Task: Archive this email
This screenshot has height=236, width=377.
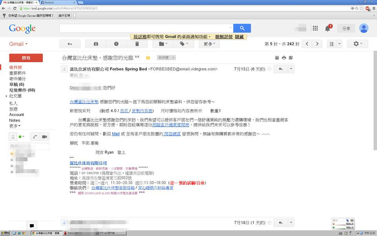Action: coord(96,44)
